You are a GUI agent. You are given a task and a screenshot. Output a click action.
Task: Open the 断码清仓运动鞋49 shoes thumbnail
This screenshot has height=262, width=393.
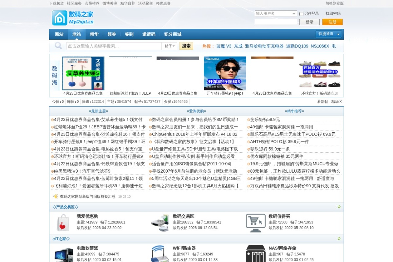pos(320,73)
